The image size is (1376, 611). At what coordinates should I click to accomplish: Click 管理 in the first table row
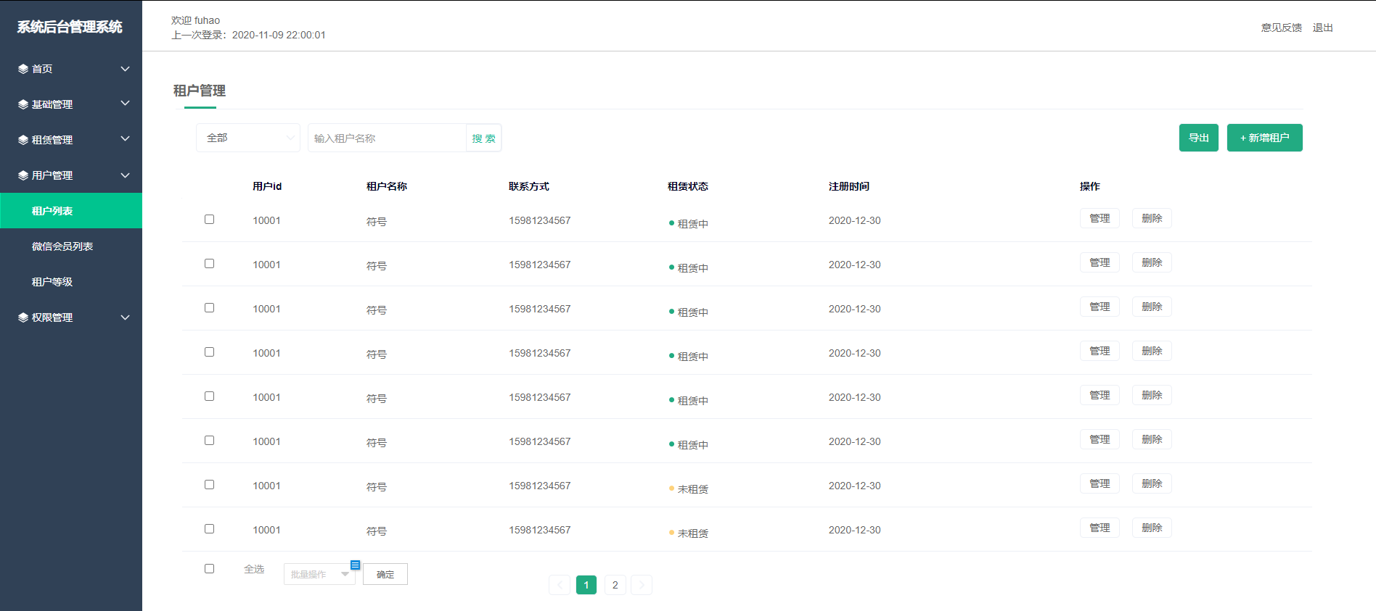point(1099,218)
